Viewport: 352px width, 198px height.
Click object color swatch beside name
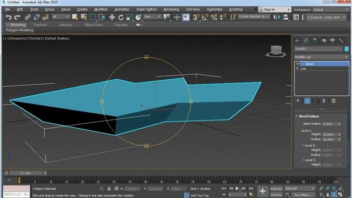[x=346, y=49]
